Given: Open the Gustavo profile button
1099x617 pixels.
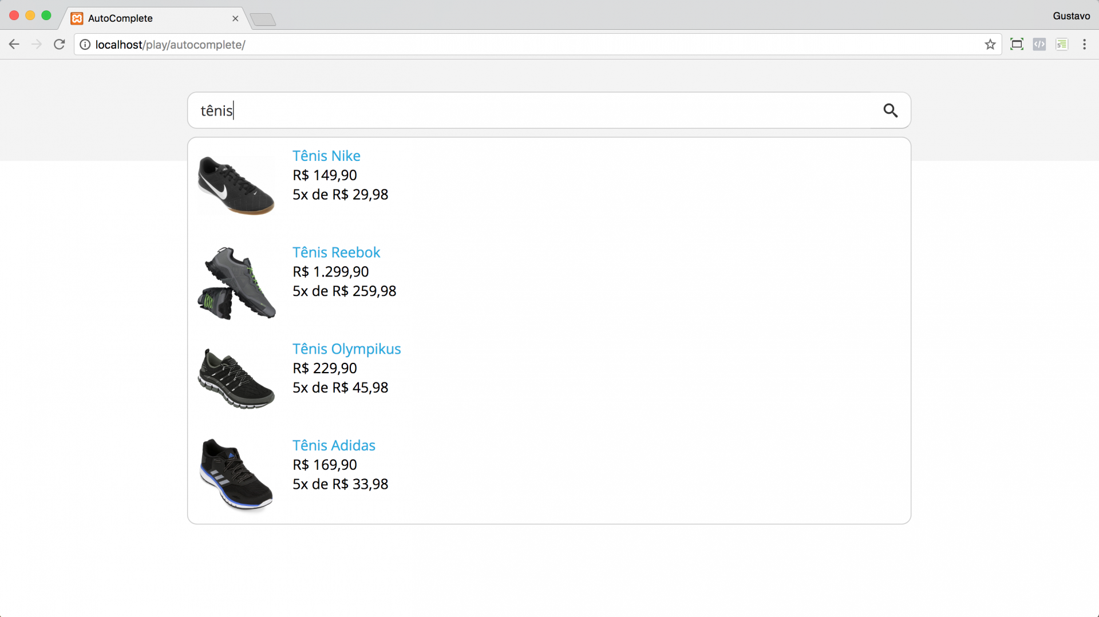Looking at the screenshot, I should (1071, 16).
